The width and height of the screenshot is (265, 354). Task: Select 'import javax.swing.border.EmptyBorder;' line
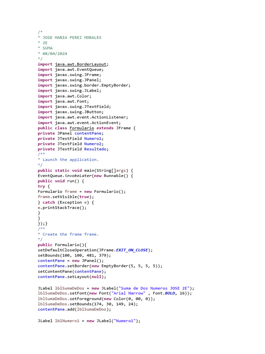pos(84,85)
